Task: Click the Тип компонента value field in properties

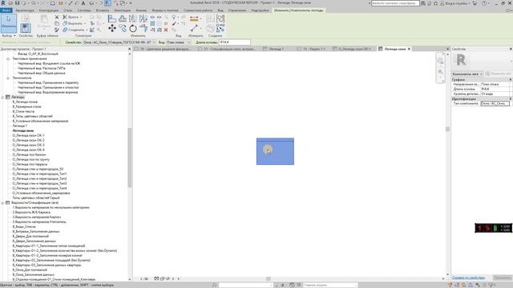Action: coord(495,103)
